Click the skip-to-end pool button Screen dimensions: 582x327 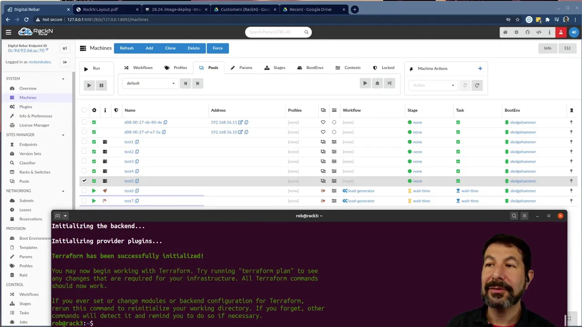pos(197,83)
